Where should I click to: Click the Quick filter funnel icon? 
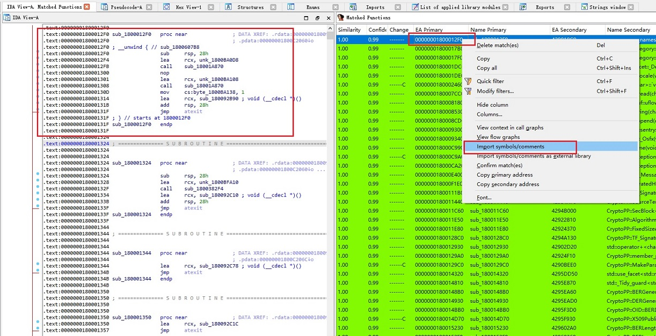pyautogui.click(x=468, y=81)
